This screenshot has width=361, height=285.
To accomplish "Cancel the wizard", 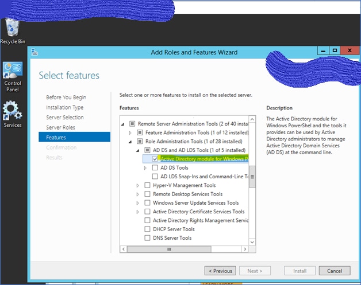I will 335,271.
